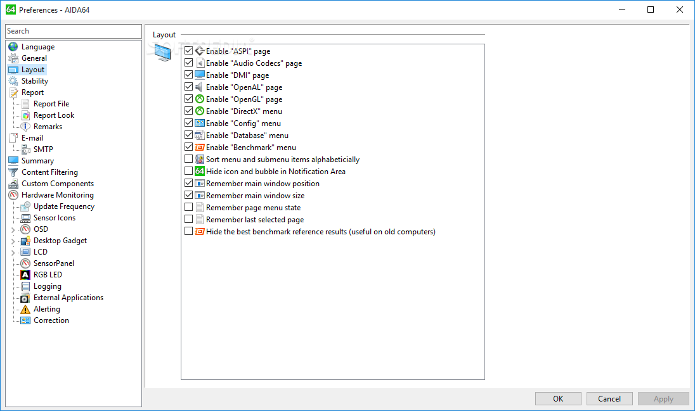
Task: Click the Correction icon
Action: 26,320
